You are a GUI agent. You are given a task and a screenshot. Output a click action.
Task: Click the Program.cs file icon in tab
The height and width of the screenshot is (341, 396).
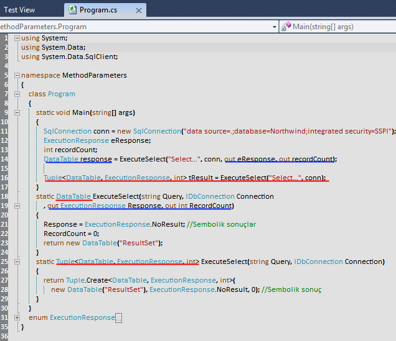[72, 10]
